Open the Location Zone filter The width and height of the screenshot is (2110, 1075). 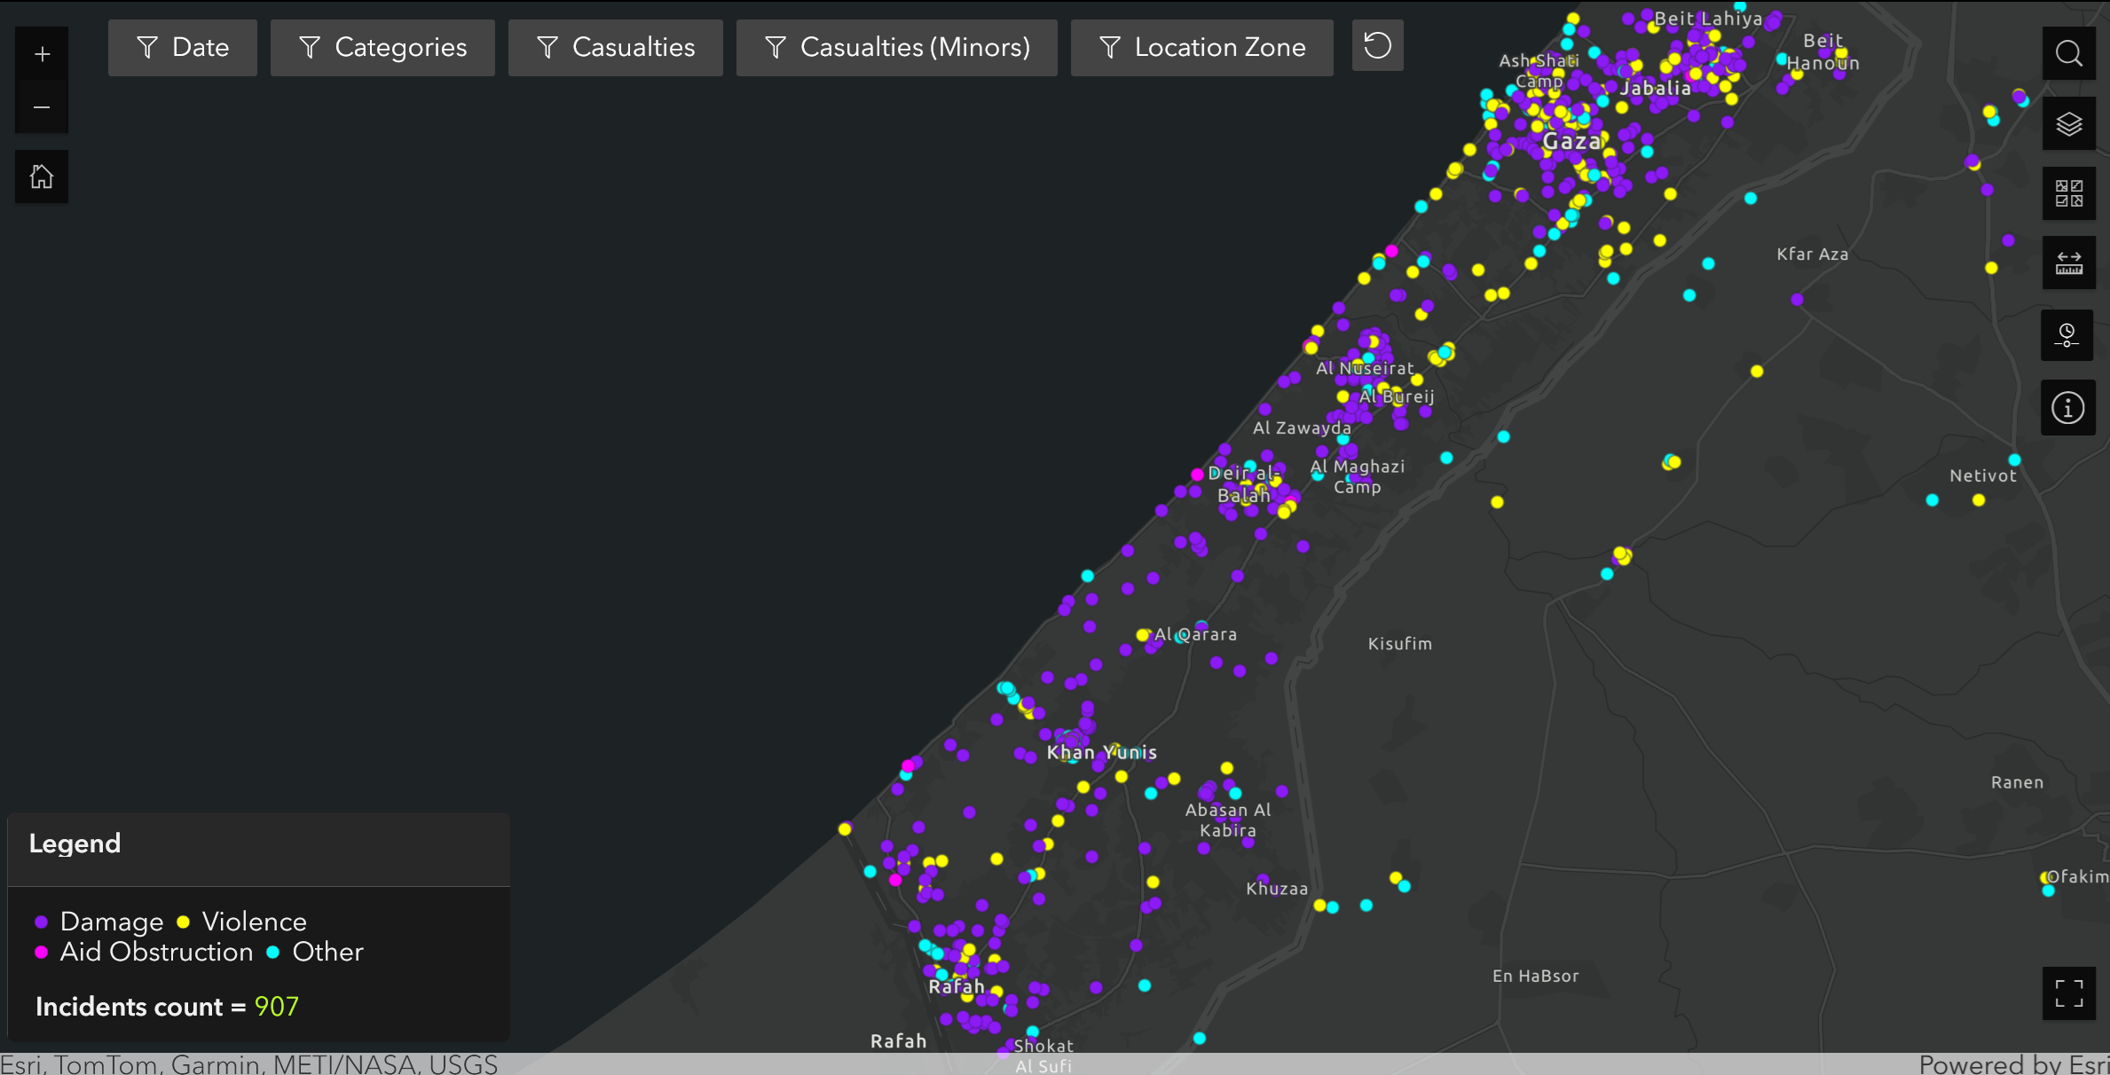point(1201,47)
